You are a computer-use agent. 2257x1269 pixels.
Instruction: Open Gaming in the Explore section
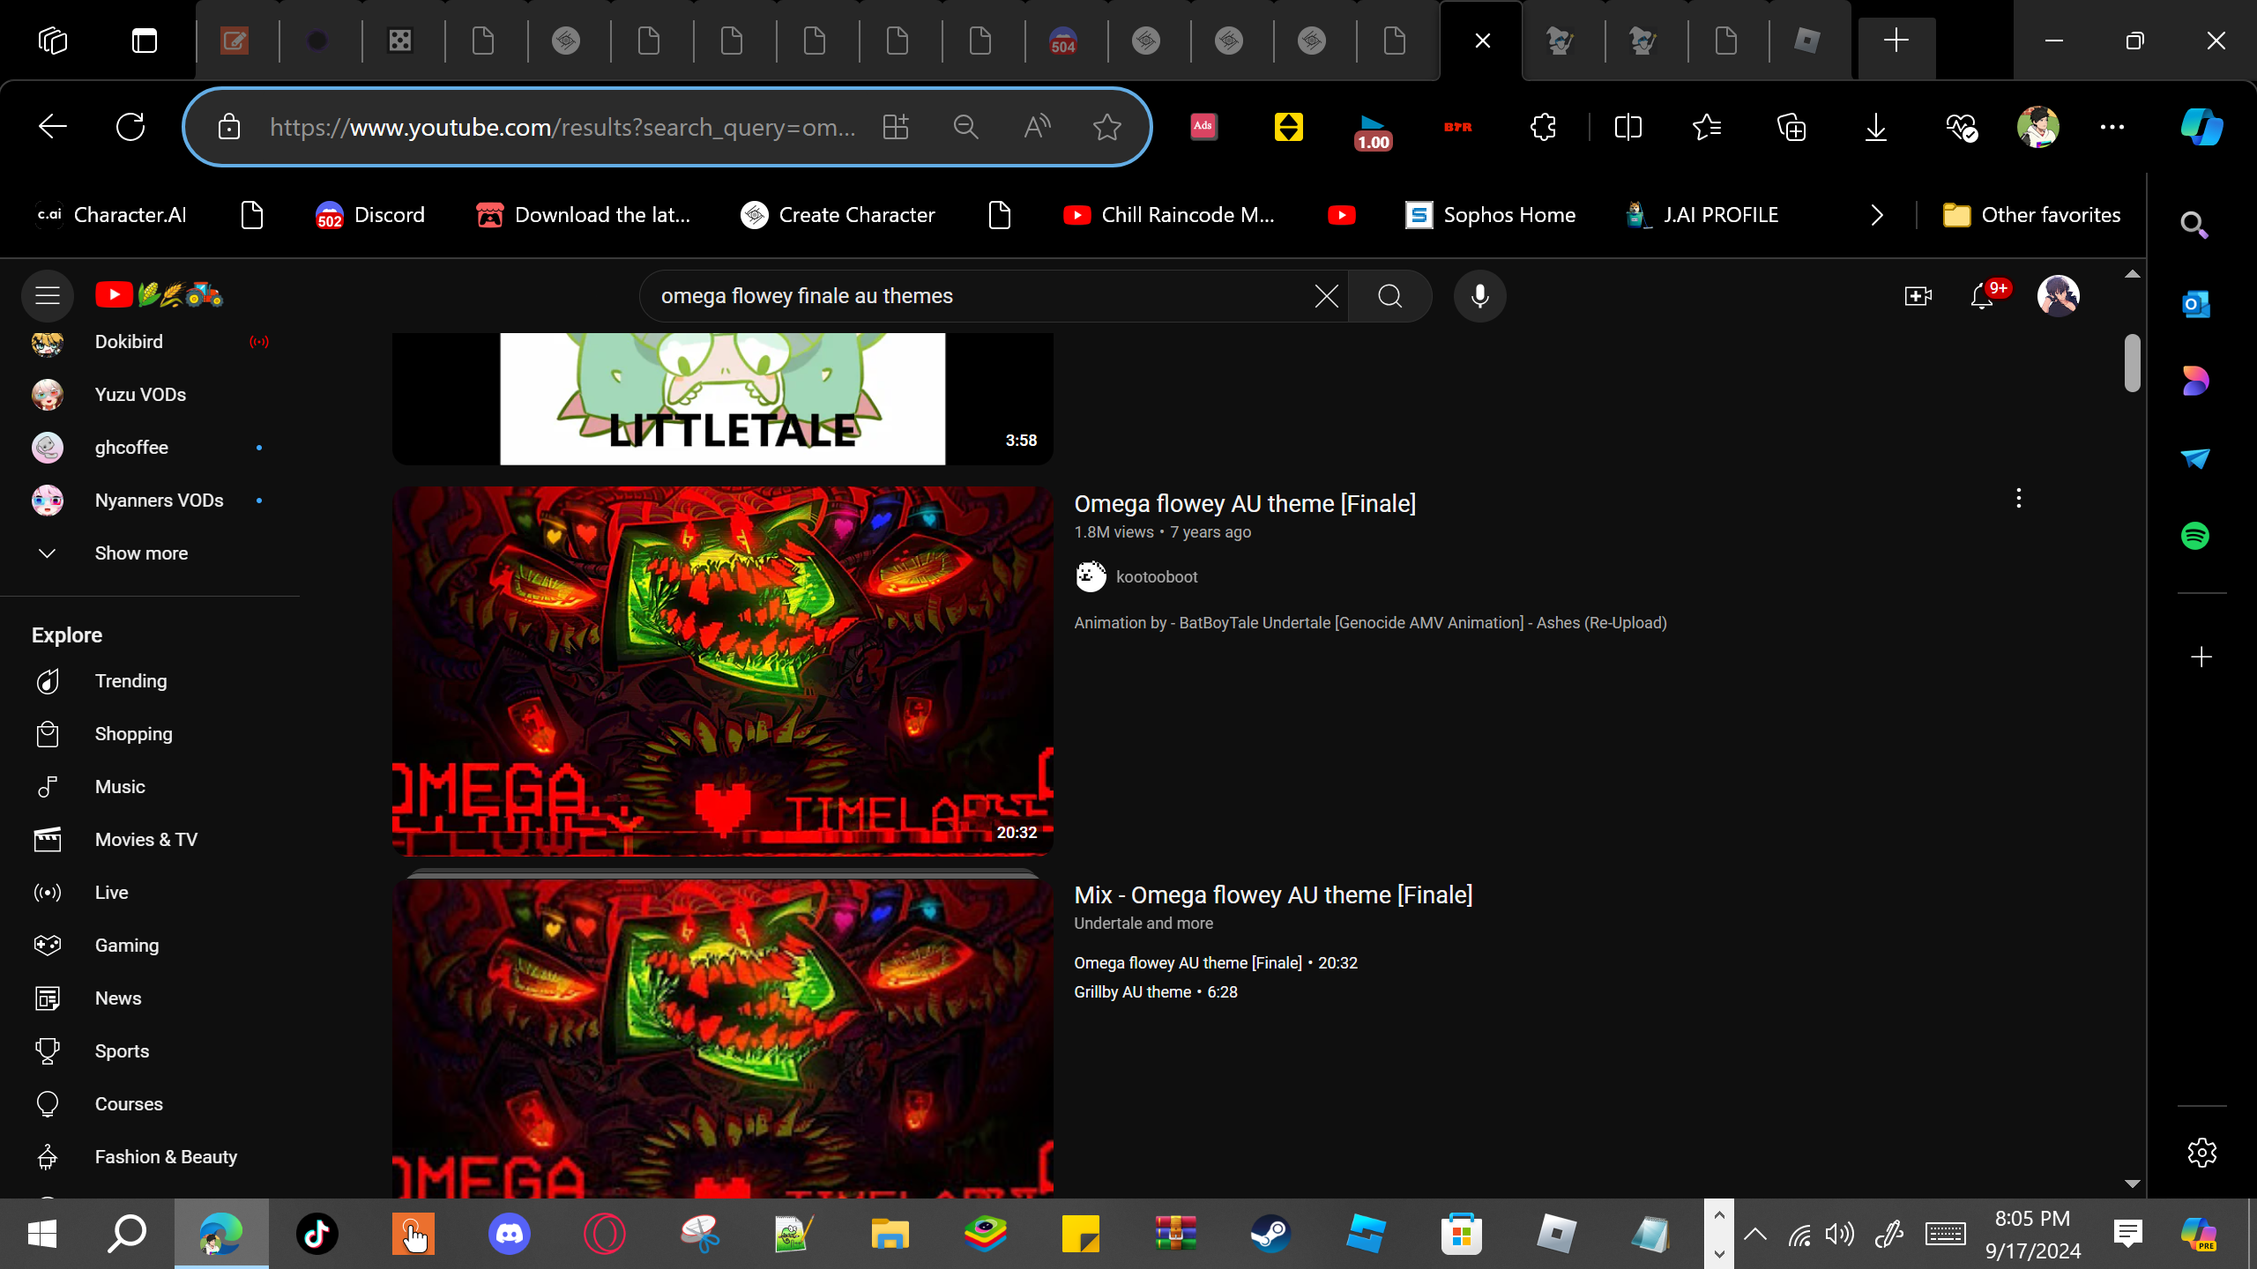pos(127,946)
